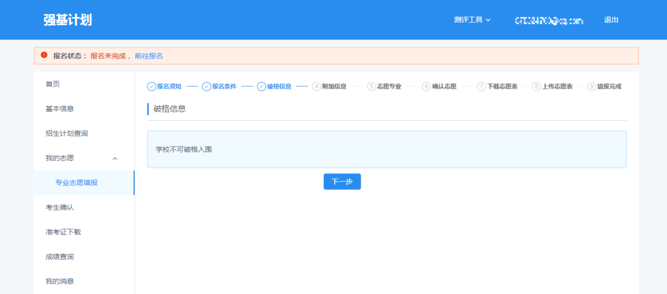Click step 8 circle for 上传志愿表
The image size is (667, 294).
point(536,86)
